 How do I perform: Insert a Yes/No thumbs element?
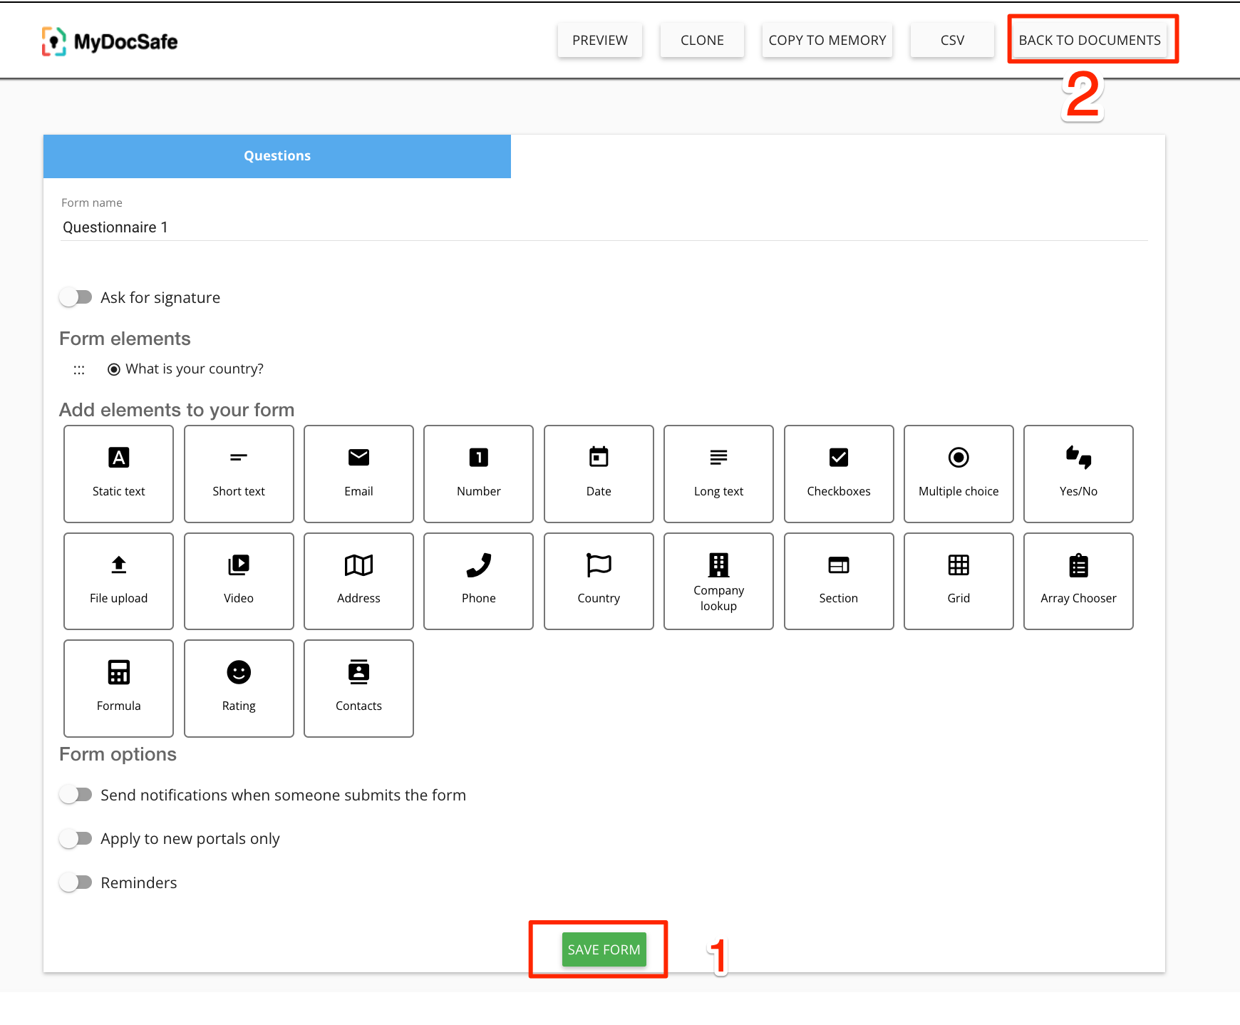[1078, 473]
